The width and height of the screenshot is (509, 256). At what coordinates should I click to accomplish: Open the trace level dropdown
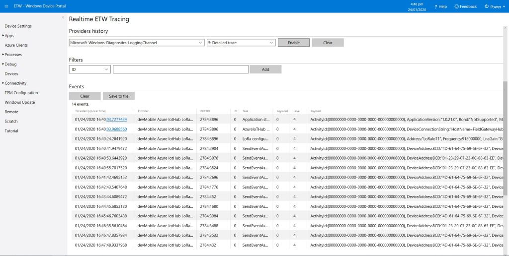pyautogui.click(x=241, y=43)
